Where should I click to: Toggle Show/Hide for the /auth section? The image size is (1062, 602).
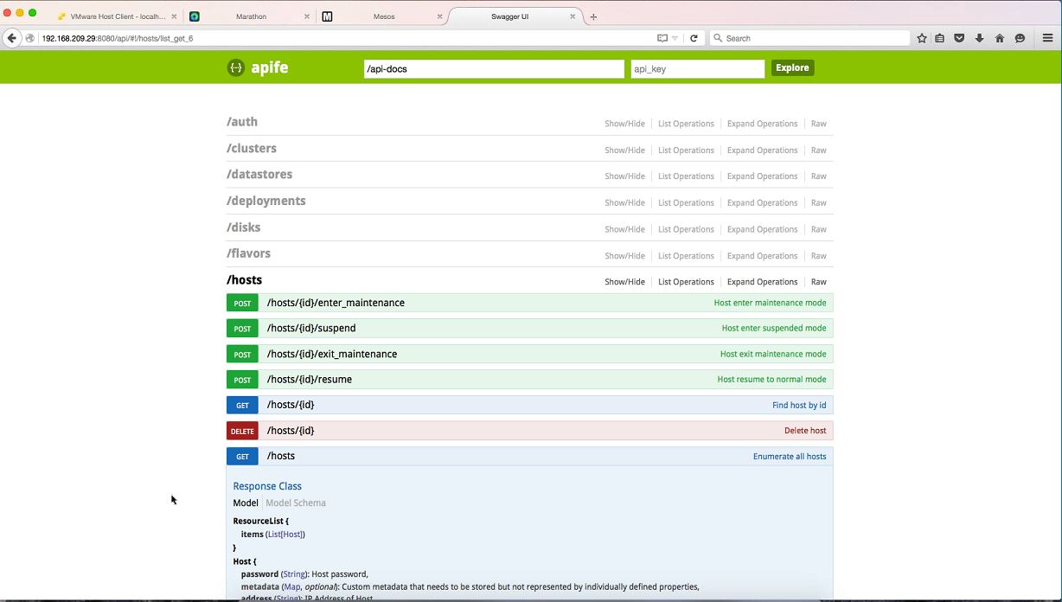[624, 124]
